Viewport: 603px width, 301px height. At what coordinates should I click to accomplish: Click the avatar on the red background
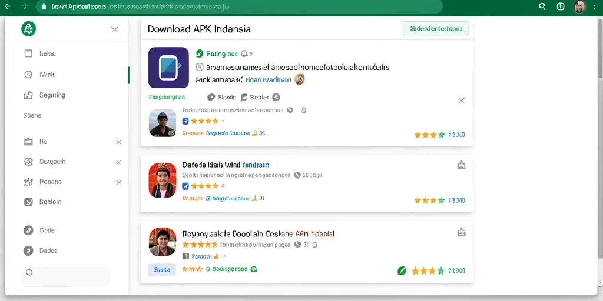click(163, 180)
